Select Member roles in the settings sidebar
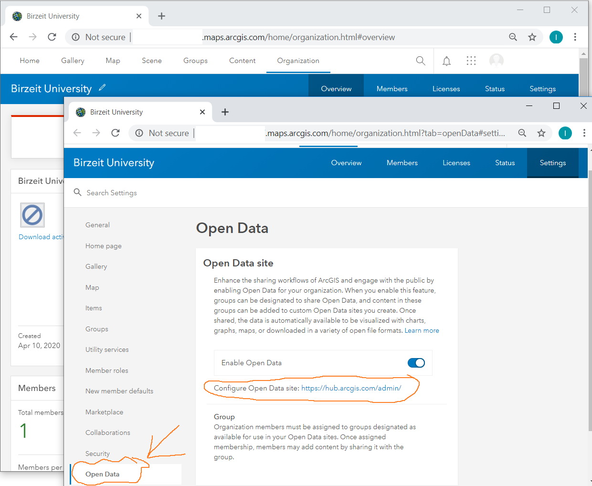592x486 pixels. (x=107, y=370)
